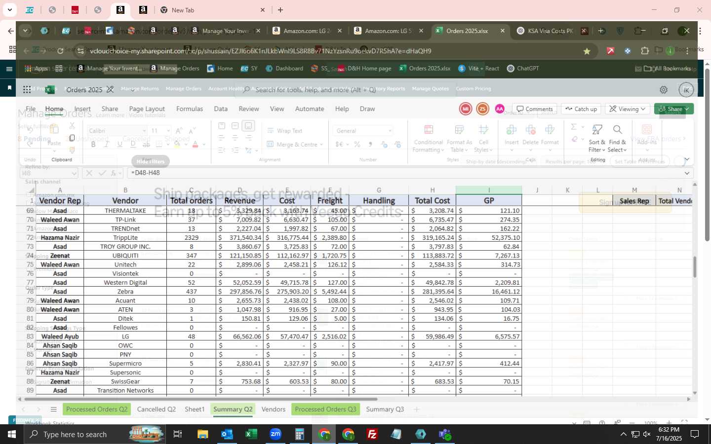Open the Page Layout ribbon tab

(x=147, y=109)
